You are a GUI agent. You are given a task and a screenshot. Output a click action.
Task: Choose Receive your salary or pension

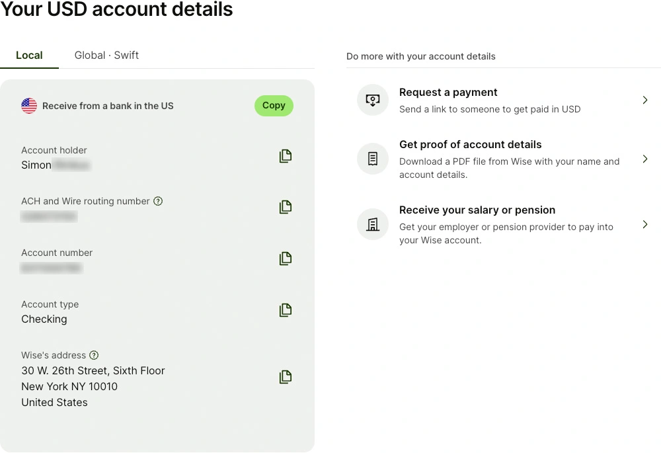[477, 210]
